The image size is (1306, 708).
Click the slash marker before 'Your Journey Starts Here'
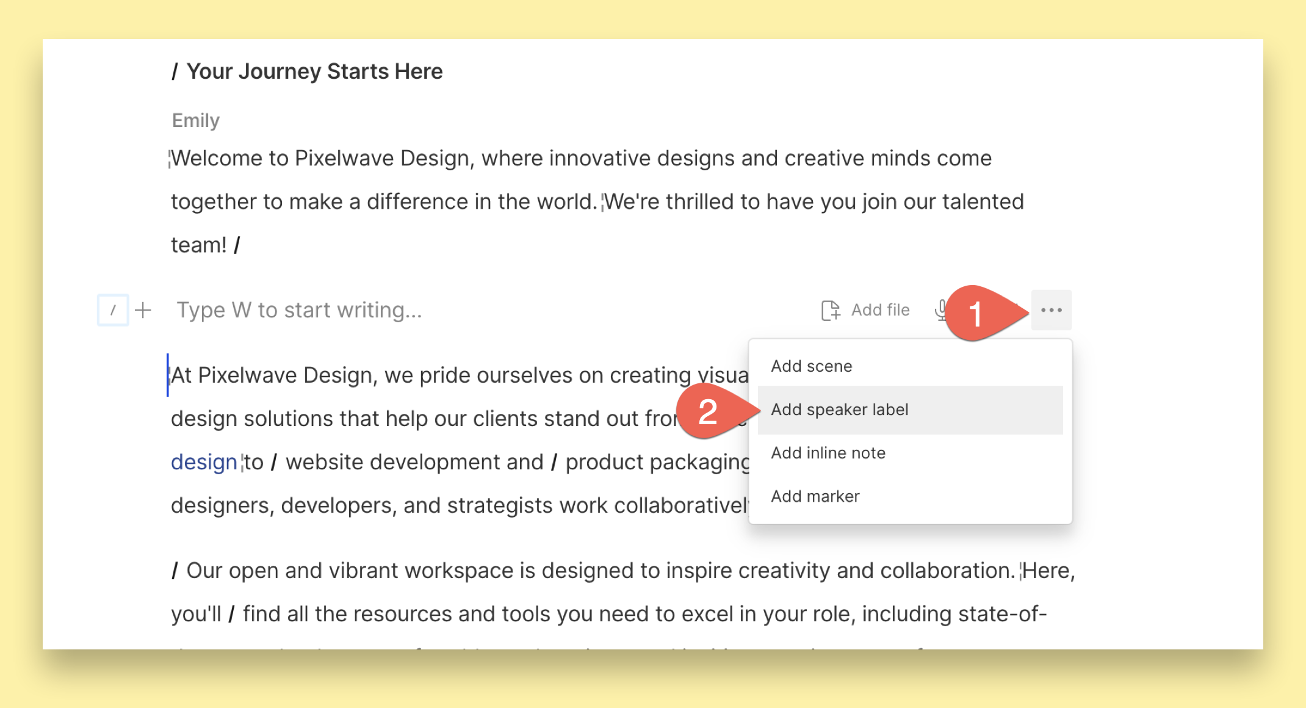(175, 71)
